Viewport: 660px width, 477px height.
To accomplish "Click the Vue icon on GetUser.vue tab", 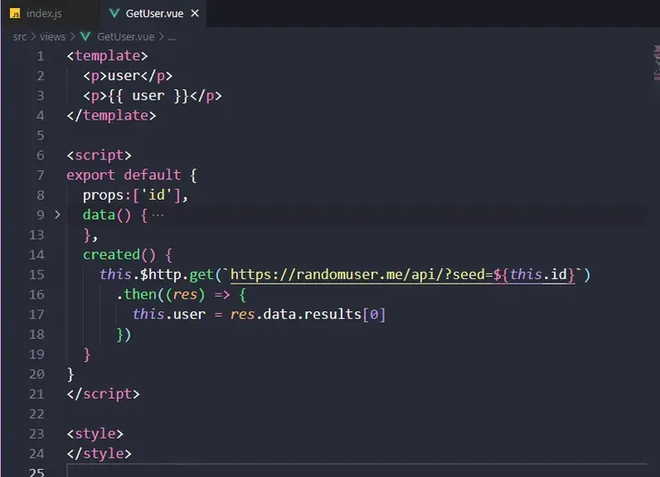I will point(114,13).
